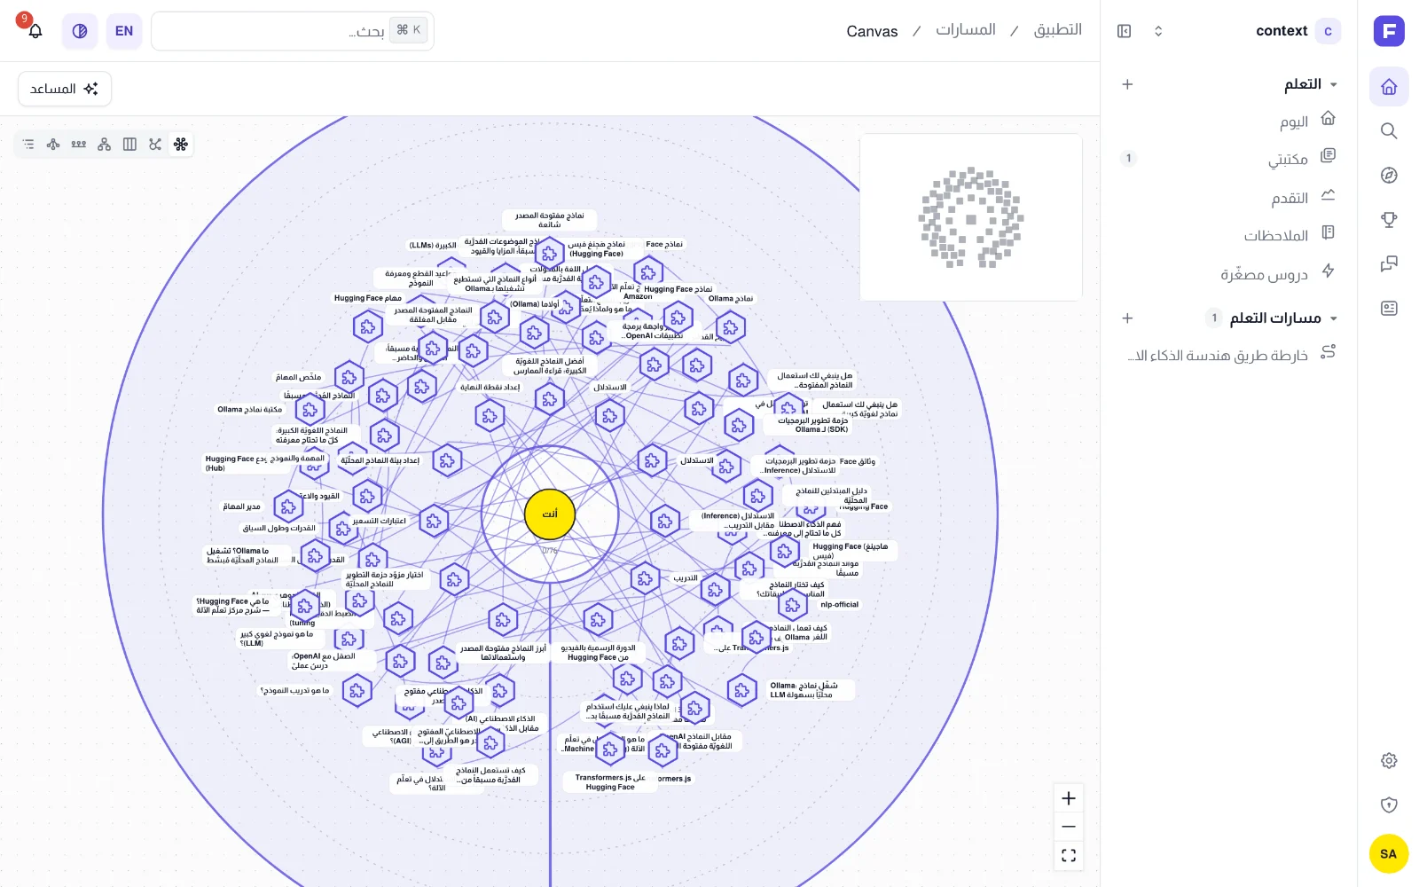The height and width of the screenshot is (887, 1419).
Task: Open the chat conversations icon
Action: pyautogui.click(x=1389, y=264)
